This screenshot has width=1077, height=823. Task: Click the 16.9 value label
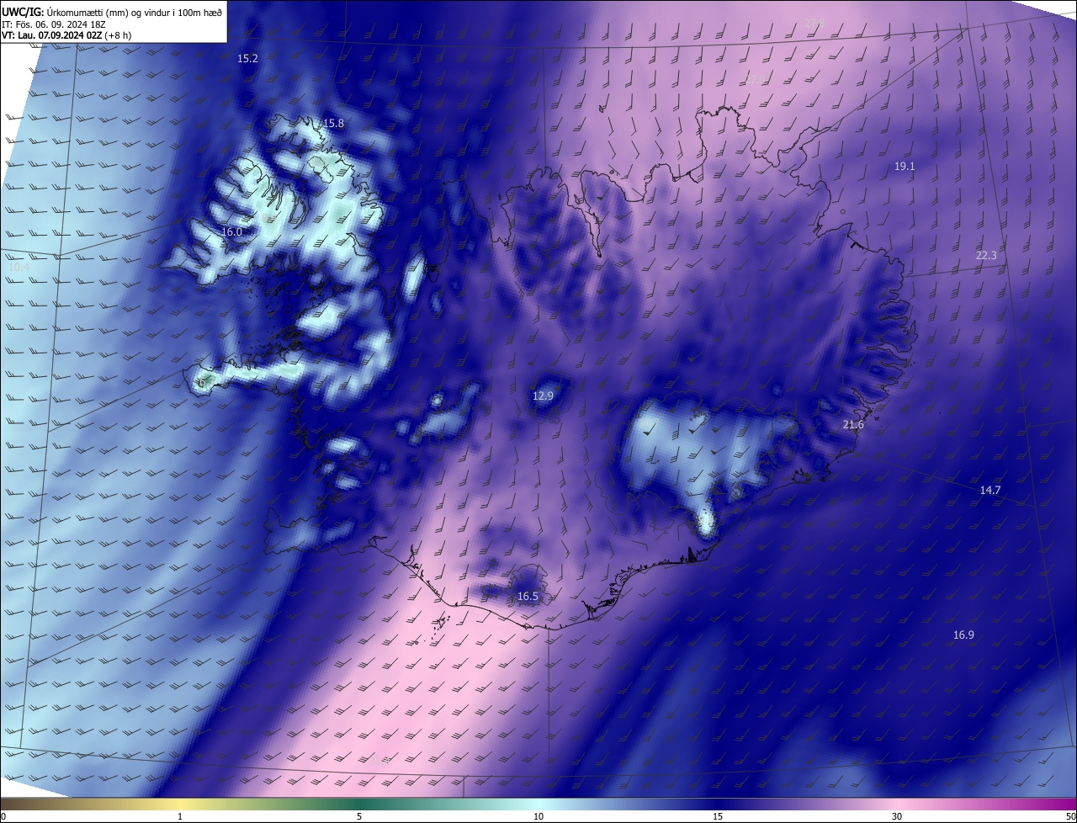963,635
